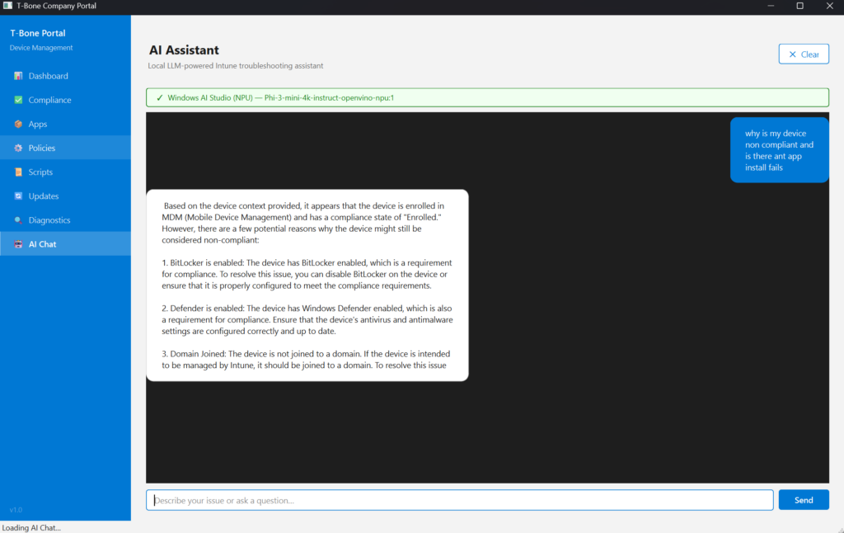Click the Windows AI Studio NPU status banner

[x=486, y=97]
